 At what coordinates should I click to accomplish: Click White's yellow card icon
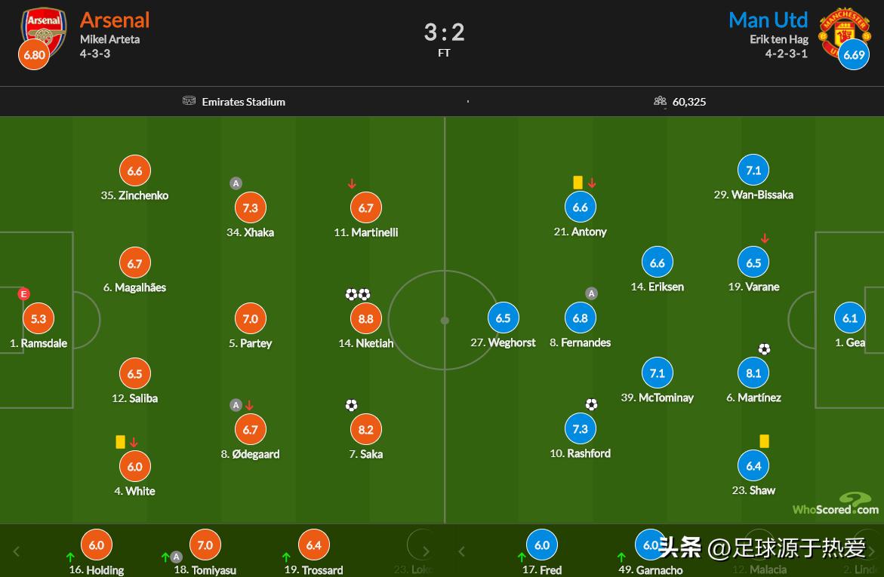(120, 442)
